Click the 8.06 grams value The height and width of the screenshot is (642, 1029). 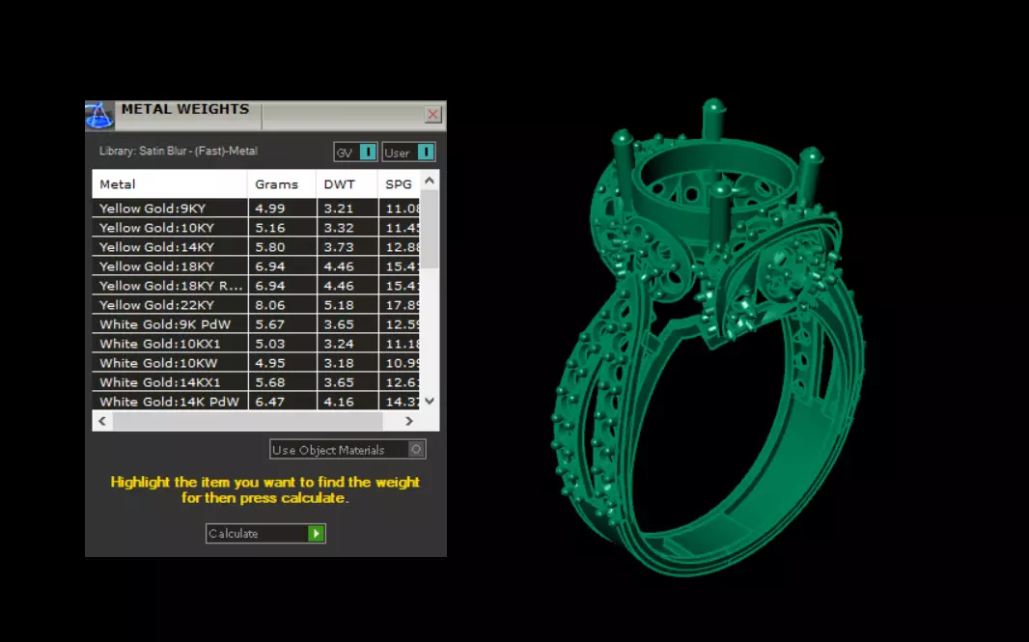coord(269,305)
